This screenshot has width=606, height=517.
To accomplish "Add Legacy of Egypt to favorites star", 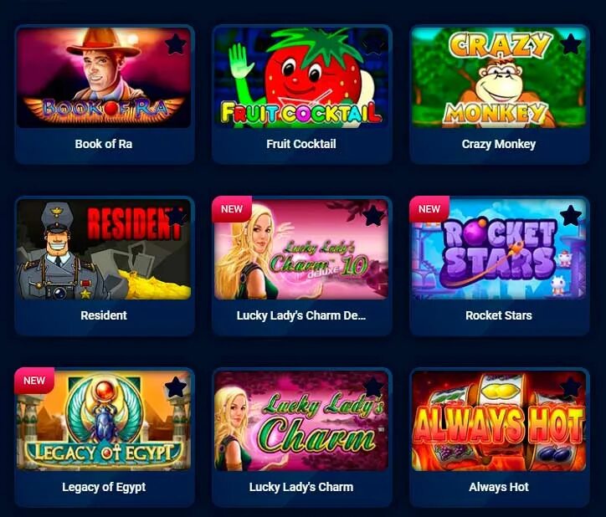I will tap(176, 387).
